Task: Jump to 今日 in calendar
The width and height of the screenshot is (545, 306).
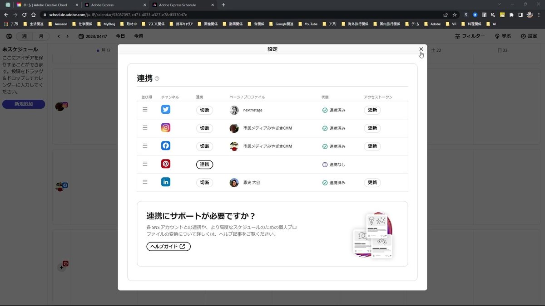Action: [x=120, y=36]
